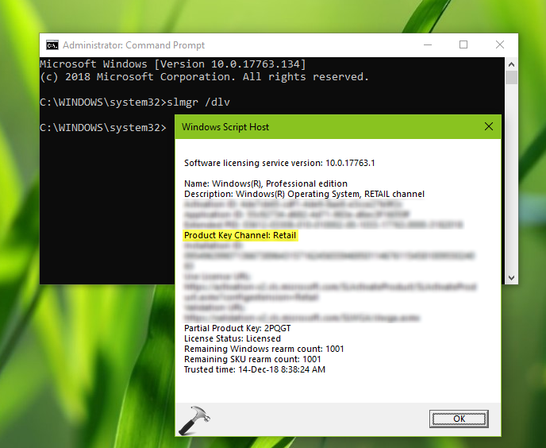Click Command Prompt scrollbar up arrow
546x448 pixels.
click(511, 64)
